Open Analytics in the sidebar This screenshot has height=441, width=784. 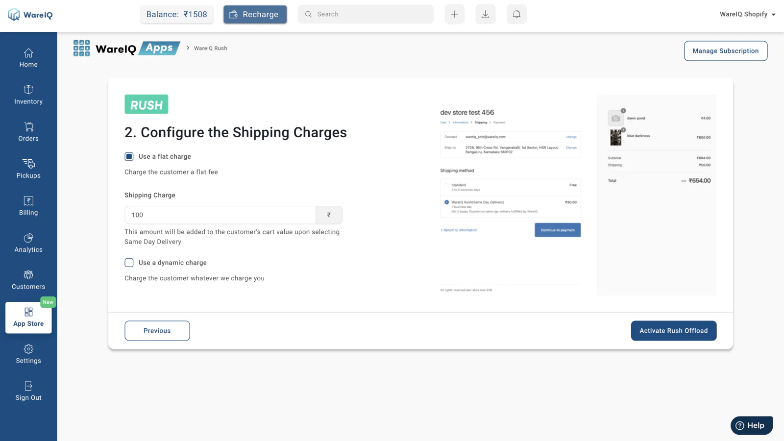[x=28, y=243]
